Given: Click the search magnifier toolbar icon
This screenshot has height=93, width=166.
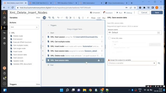Looking at the screenshot, I should (x=53, y=18).
